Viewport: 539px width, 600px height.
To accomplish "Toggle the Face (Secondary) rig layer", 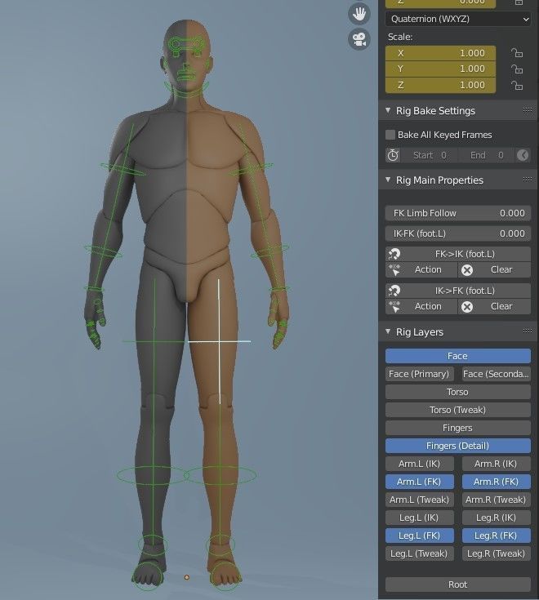I will tap(497, 374).
